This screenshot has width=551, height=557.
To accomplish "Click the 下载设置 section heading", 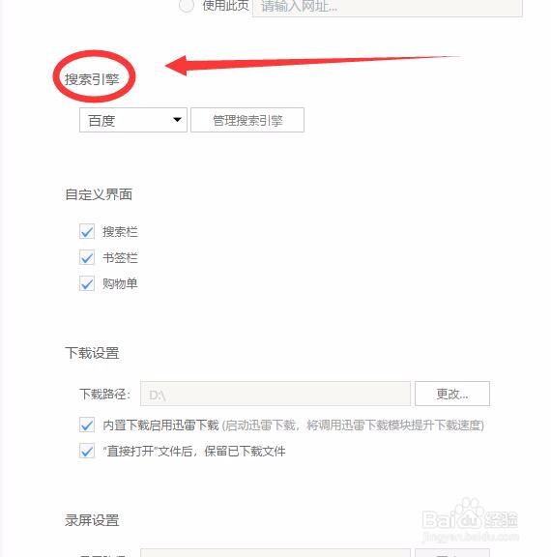I will coord(92,353).
